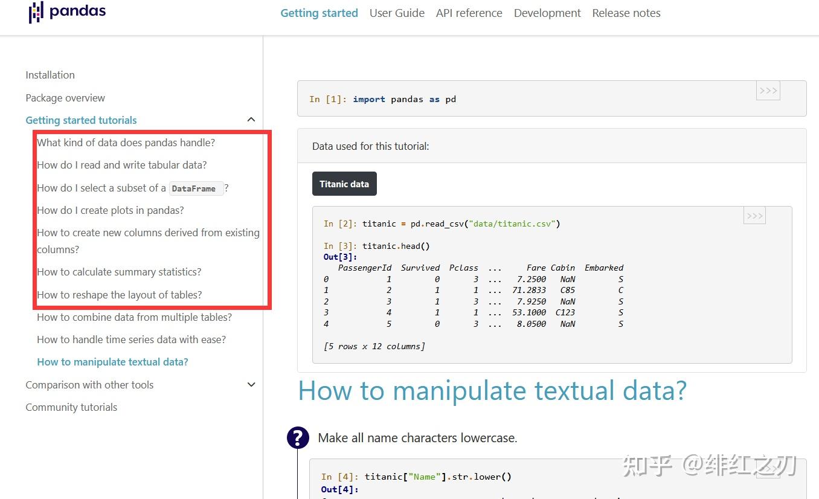This screenshot has height=499, width=819.
Task: Open the Community tutorials page
Action: click(71, 407)
